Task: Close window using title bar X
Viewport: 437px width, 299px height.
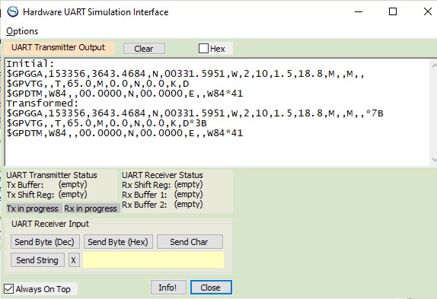Action: coord(428,11)
